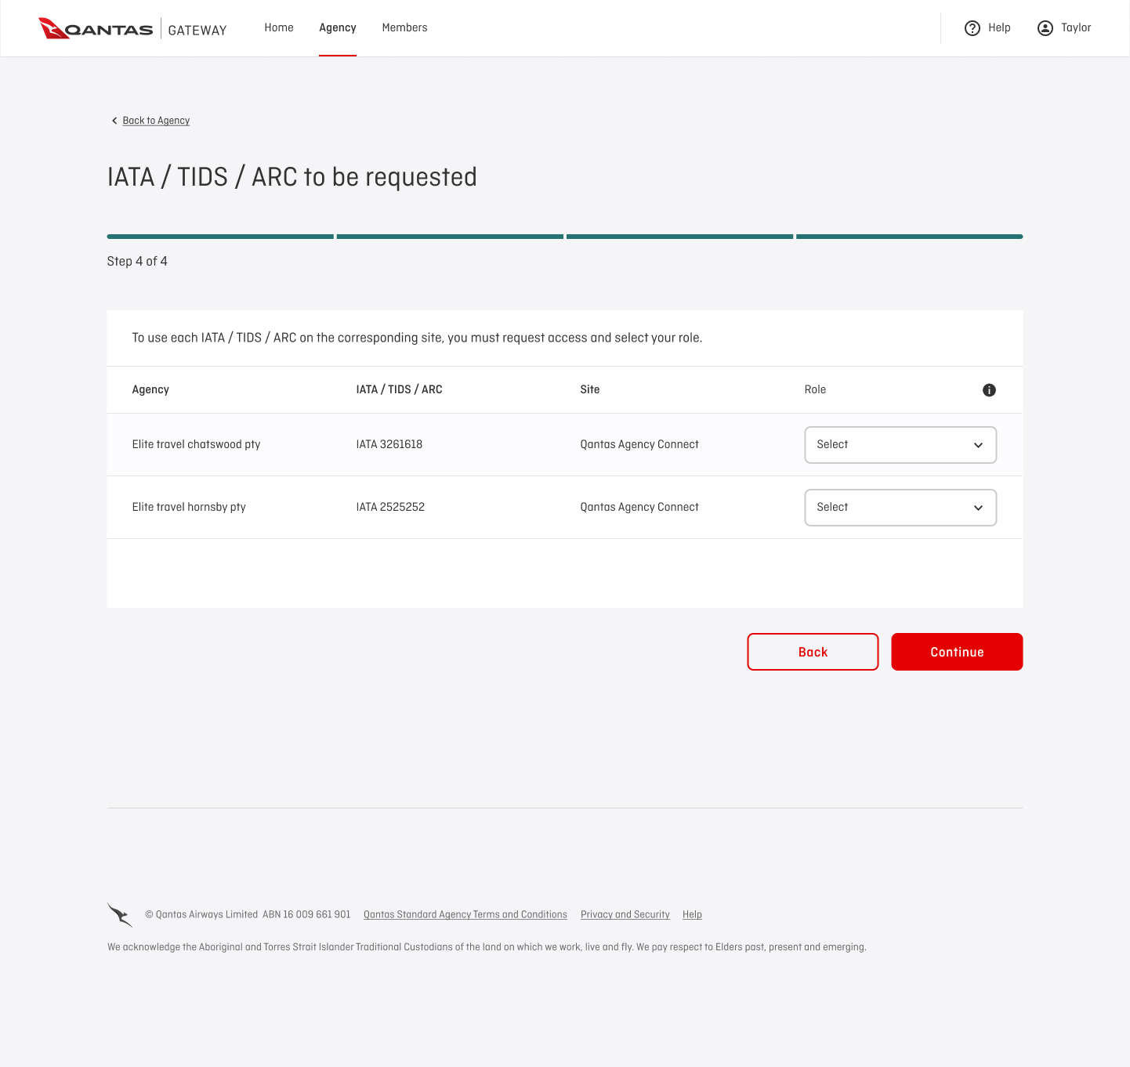1130x1067 pixels.
Task: Click the Continue button
Action: pyautogui.click(x=957, y=652)
